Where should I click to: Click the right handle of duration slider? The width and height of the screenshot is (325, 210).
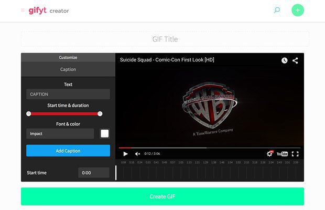(x=100, y=114)
